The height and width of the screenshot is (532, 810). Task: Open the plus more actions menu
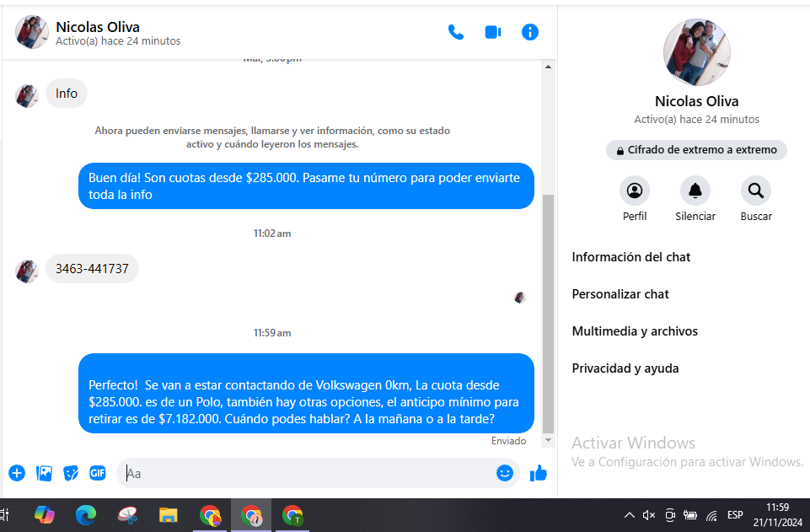point(17,473)
